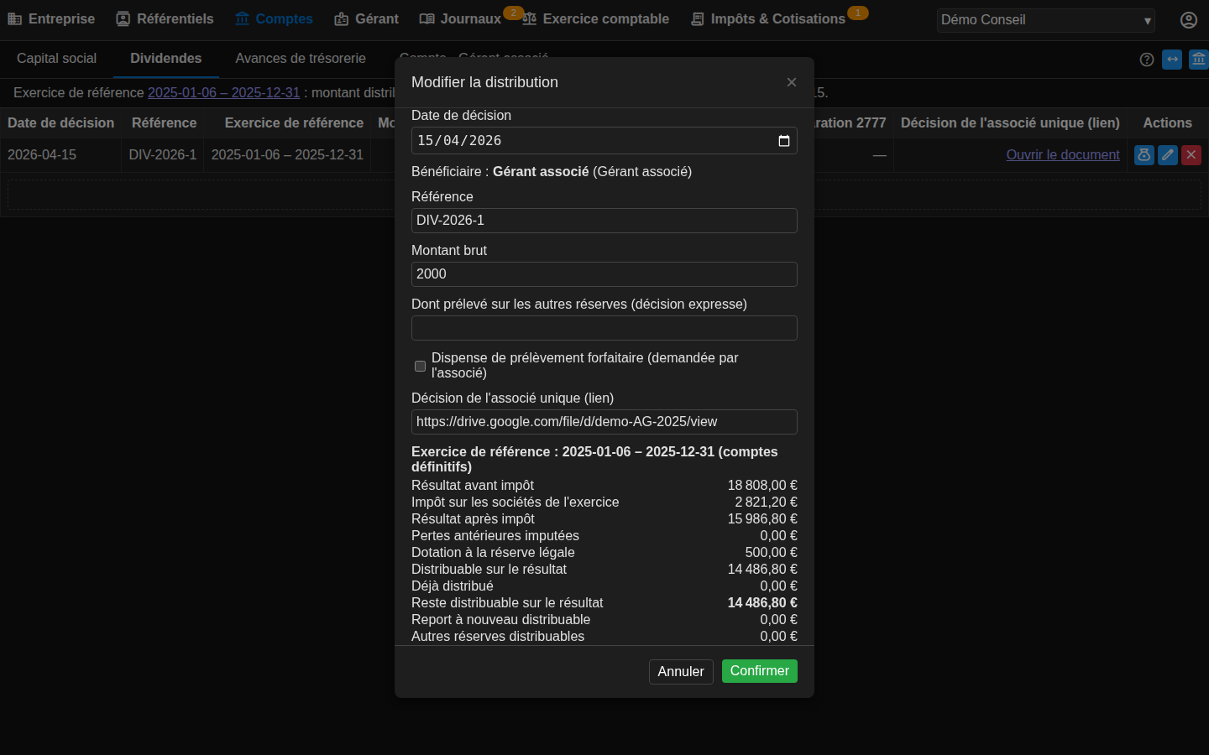The image size is (1209, 755).
Task: Open the Exercice comptable menu
Action: pyautogui.click(x=596, y=18)
